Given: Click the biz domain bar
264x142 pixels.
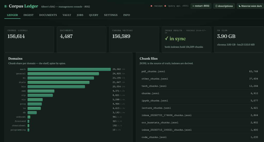Looking at the screenshot, I should click(56, 86).
